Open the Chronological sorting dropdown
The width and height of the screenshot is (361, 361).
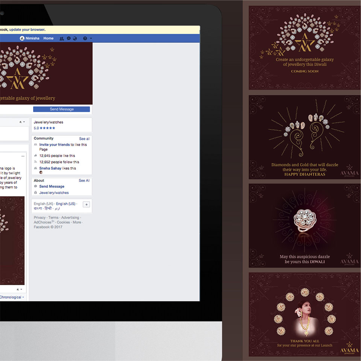tap(11, 297)
